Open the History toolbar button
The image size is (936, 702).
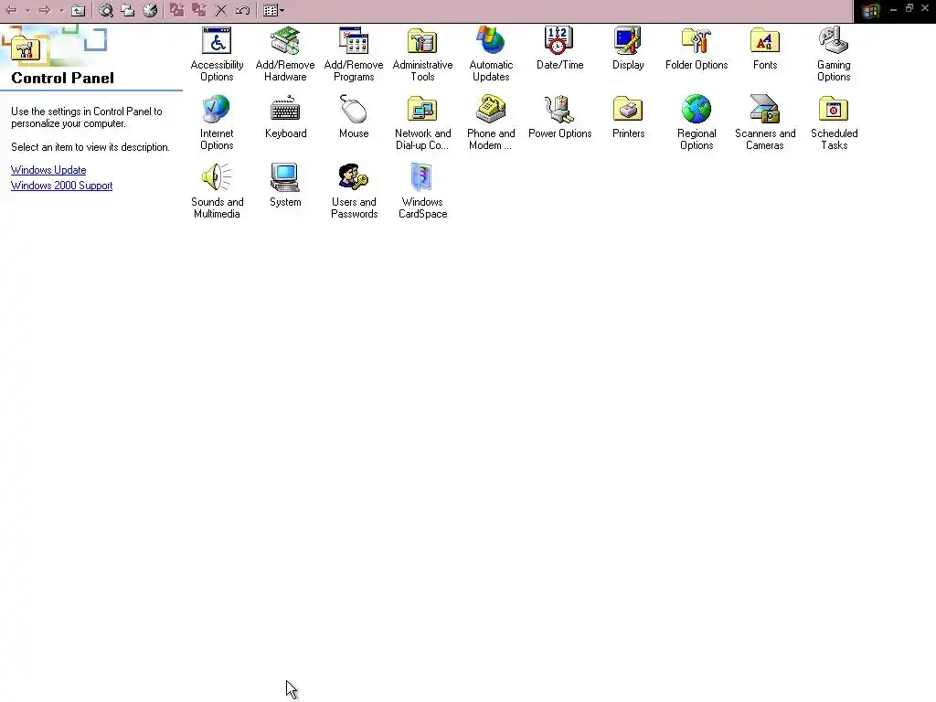[150, 10]
